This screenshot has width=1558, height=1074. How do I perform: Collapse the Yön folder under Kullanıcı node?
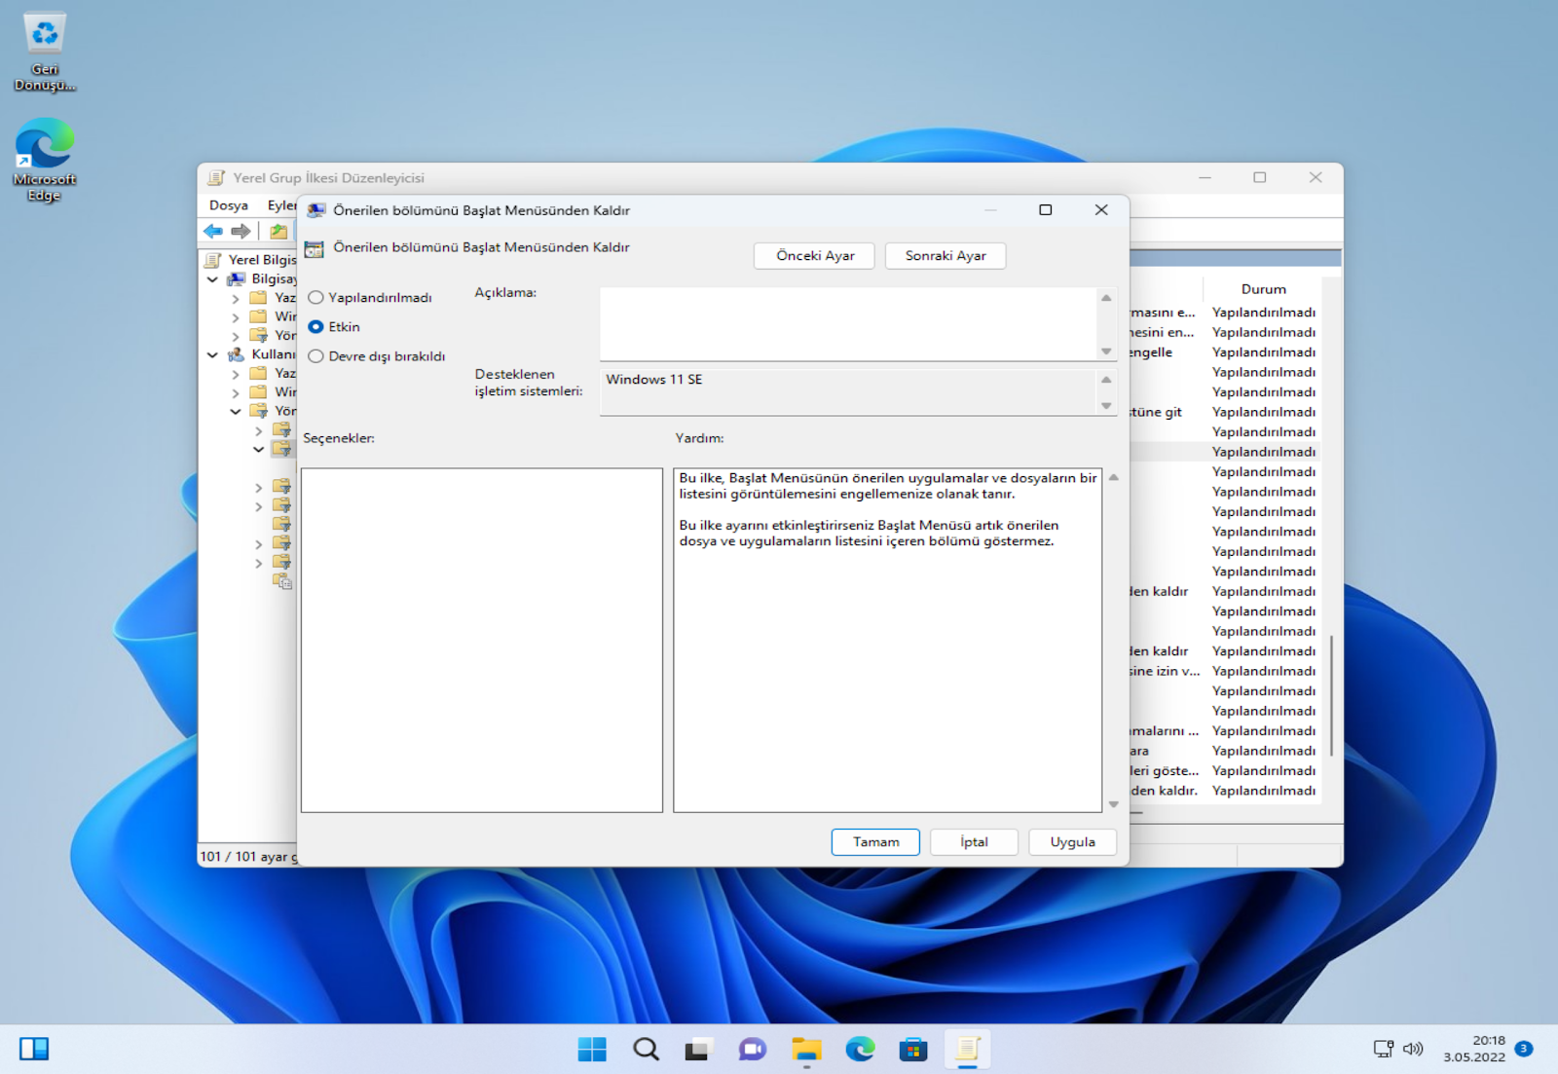(236, 412)
